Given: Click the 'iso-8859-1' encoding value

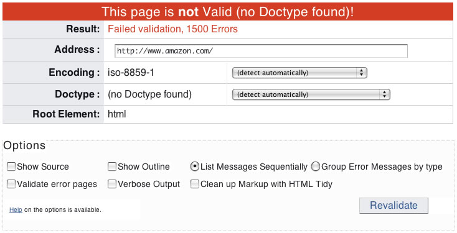Looking at the screenshot, I should (131, 73).
